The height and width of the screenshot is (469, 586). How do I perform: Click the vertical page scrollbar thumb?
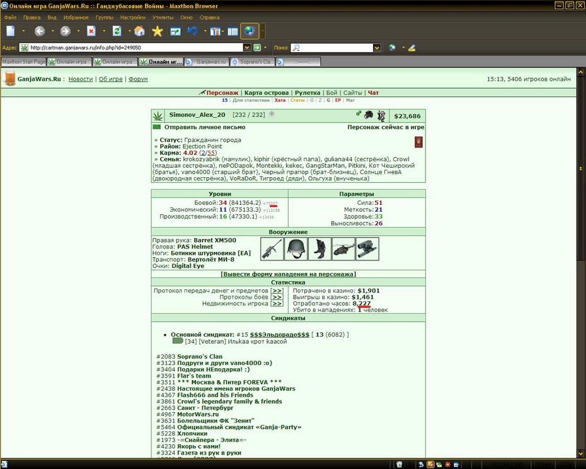click(580, 168)
